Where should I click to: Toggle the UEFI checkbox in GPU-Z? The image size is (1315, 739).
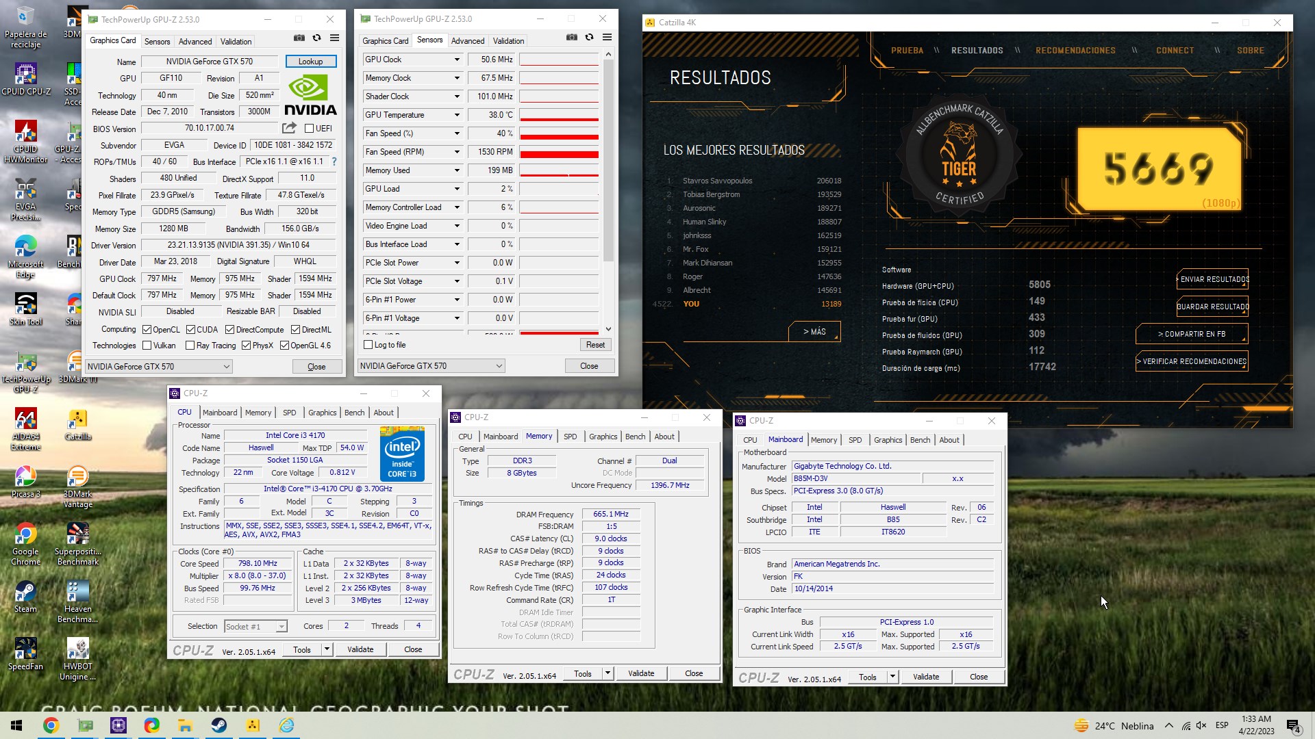click(310, 129)
